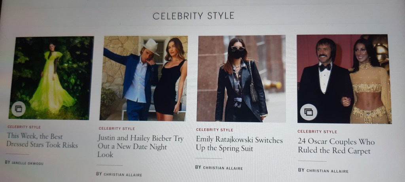Open "24 Oscar Couples" red carpet article
Viewport: 405px width, 182px height.
click(336, 146)
